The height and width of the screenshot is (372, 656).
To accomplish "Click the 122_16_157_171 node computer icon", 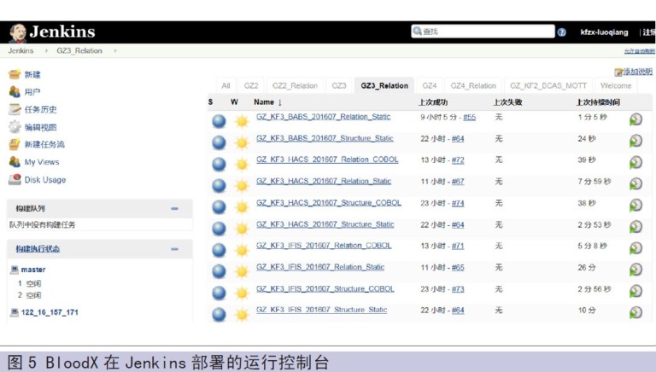I will click(x=15, y=312).
